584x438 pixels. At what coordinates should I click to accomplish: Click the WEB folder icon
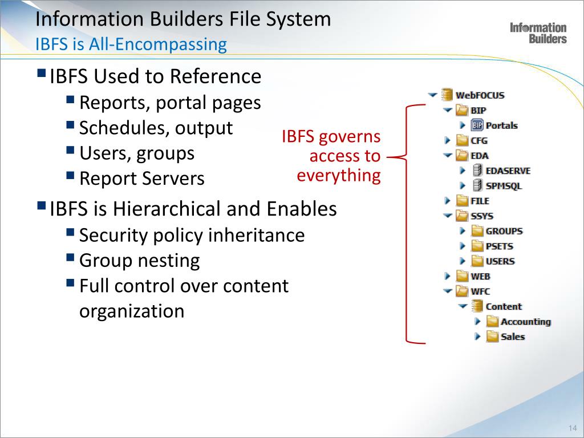point(462,276)
